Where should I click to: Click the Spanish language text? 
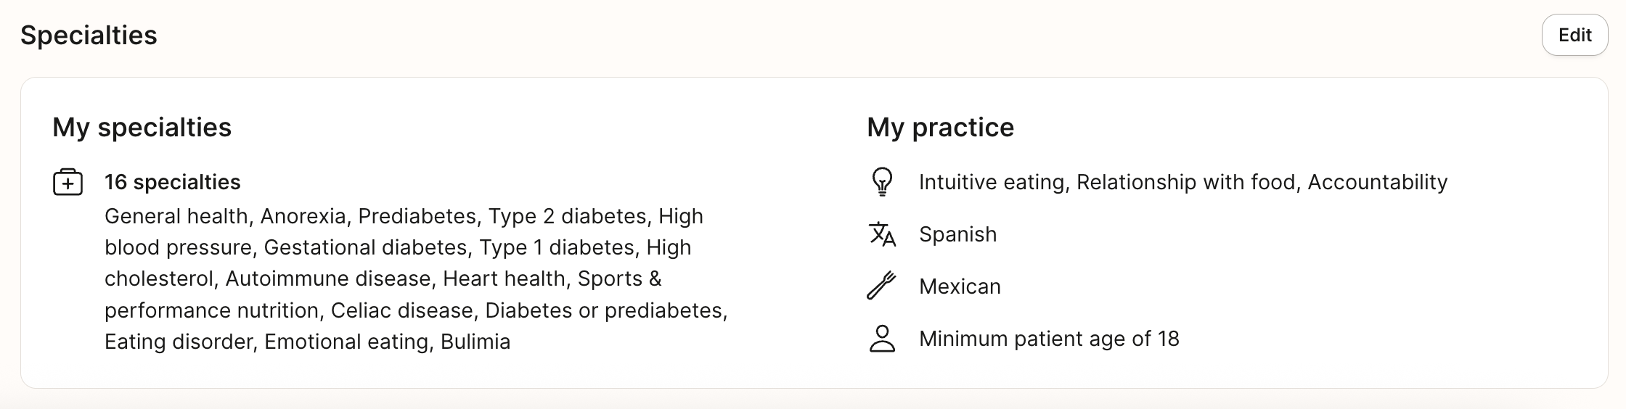(x=957, y=234)
